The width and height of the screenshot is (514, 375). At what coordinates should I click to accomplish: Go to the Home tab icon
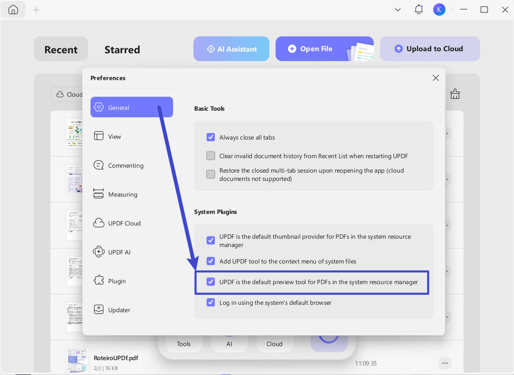pyautogui.click(x=13, y=9)
